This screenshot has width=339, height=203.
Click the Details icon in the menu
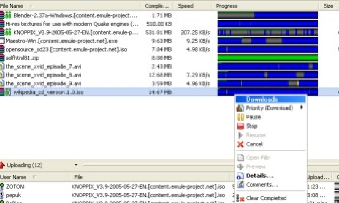point(240,176)
